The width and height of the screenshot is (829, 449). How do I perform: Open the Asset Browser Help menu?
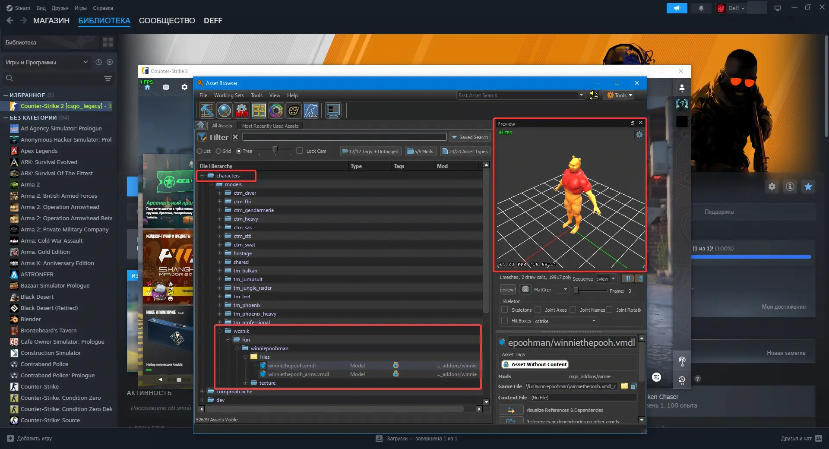(292, 95)
